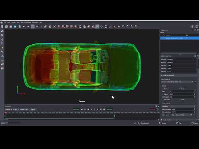Click the middle play button in the animation controls

point(91,109)
